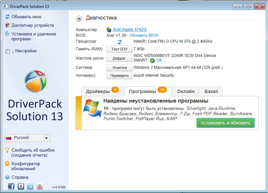The image size is (268, 193).
Task: Click Обновить окно in sidebar
Action: [26, 17]
